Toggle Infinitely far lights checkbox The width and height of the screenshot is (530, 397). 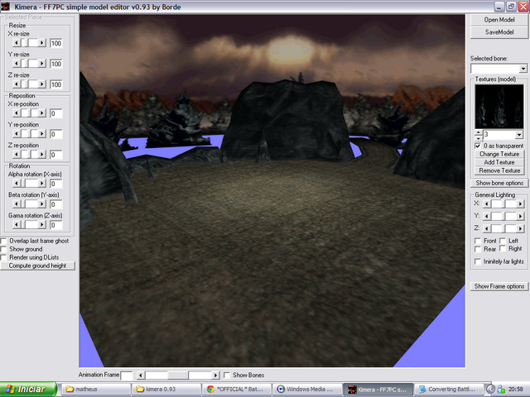478,261
